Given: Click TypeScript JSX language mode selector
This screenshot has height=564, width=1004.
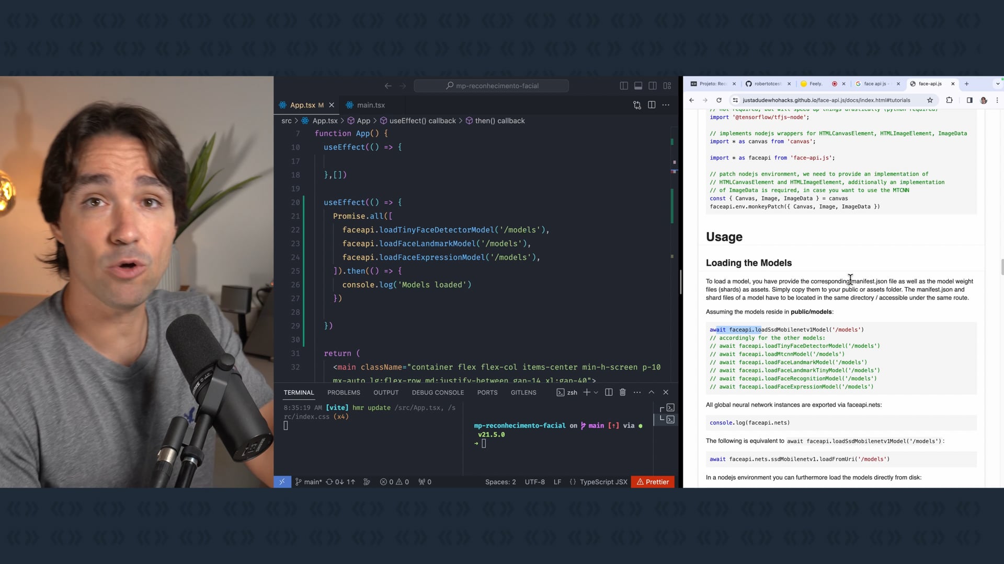Looking at the screenshot, I should 603,482.
